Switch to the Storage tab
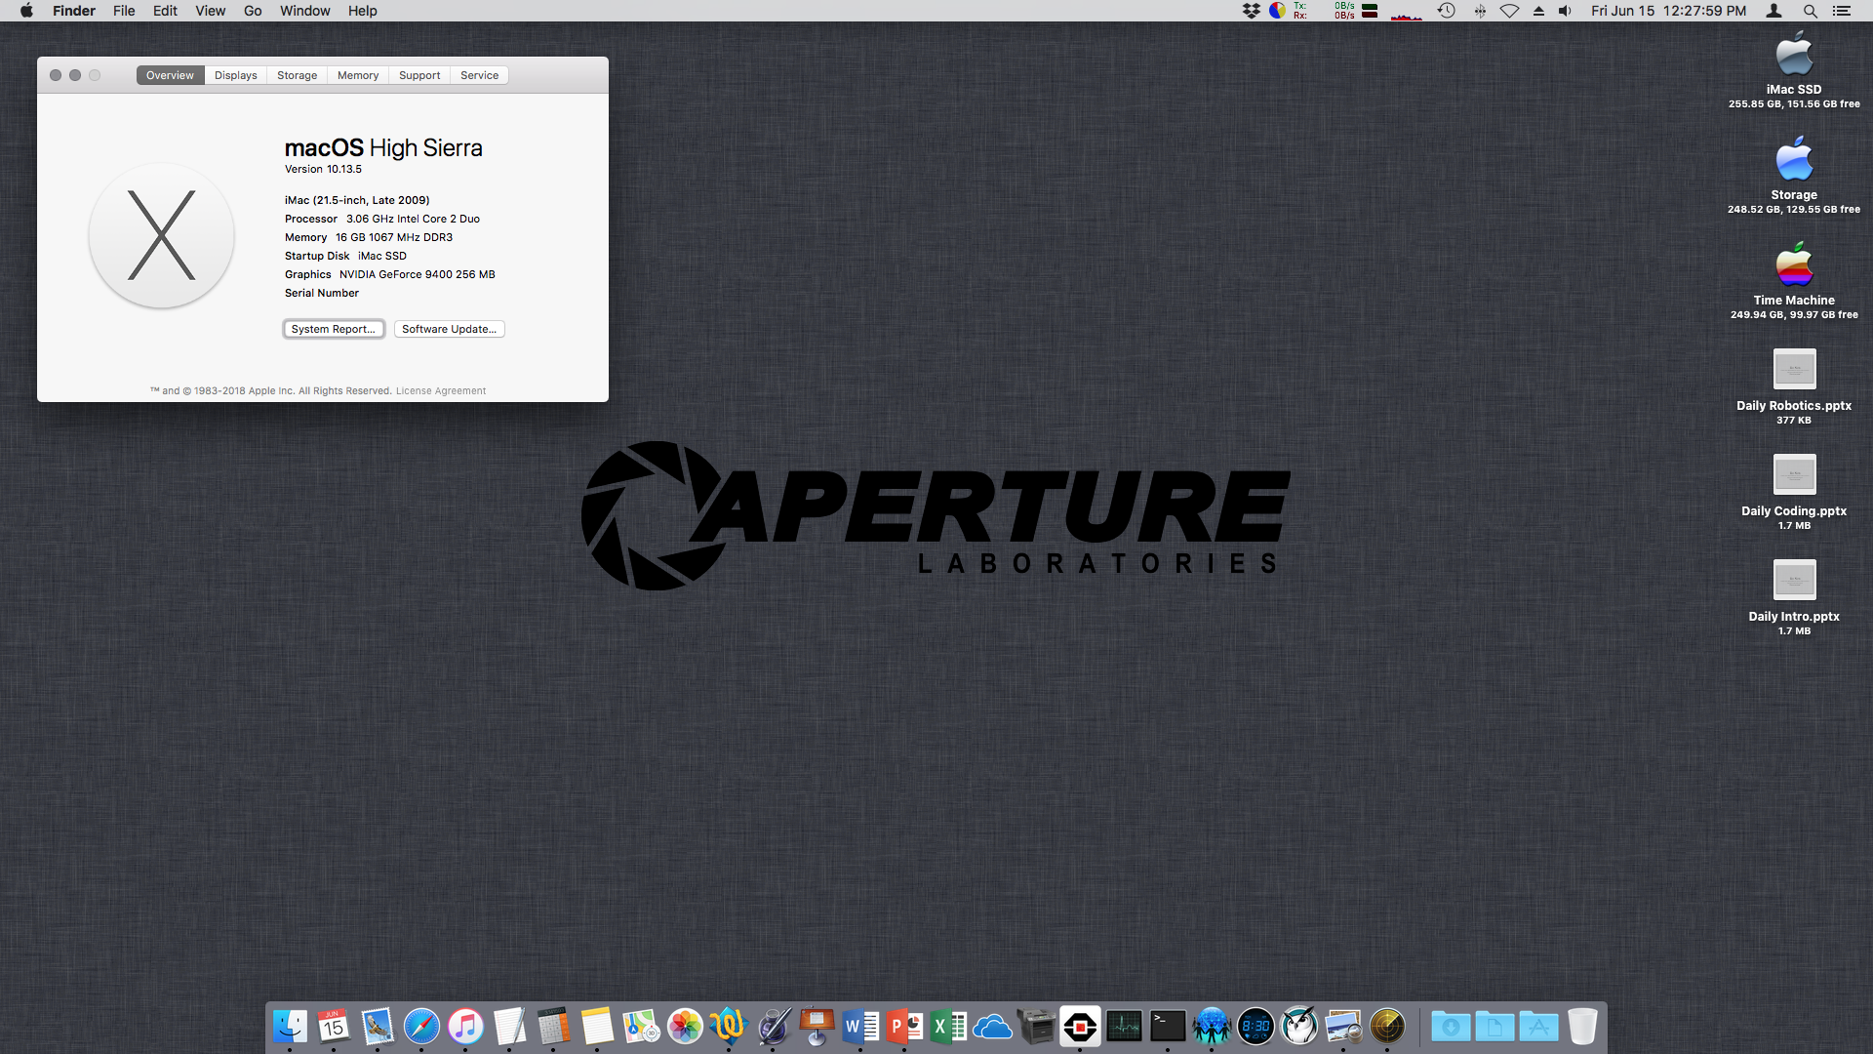This screenshot has height=1054, width=1873. (297, 75)
